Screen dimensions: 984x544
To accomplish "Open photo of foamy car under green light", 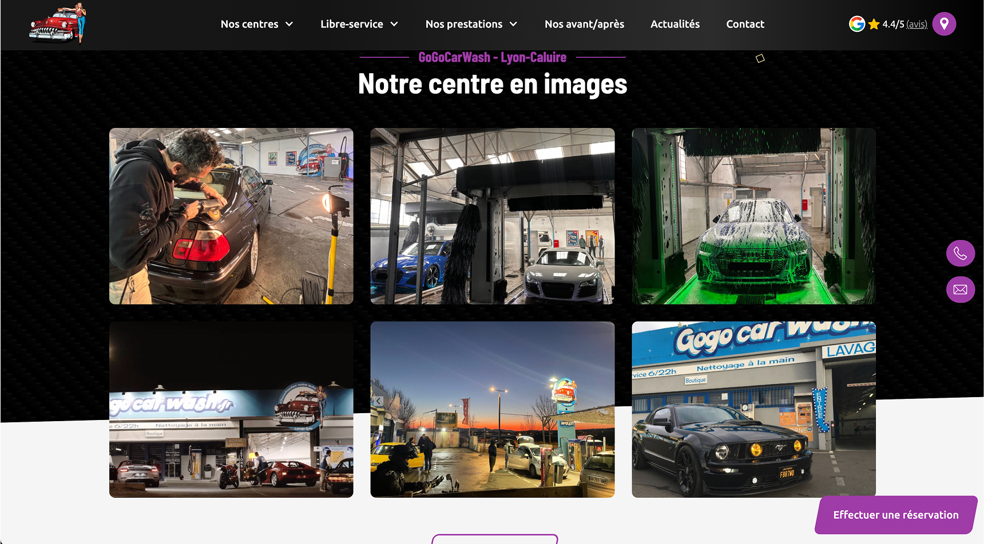I will (753, 216).
